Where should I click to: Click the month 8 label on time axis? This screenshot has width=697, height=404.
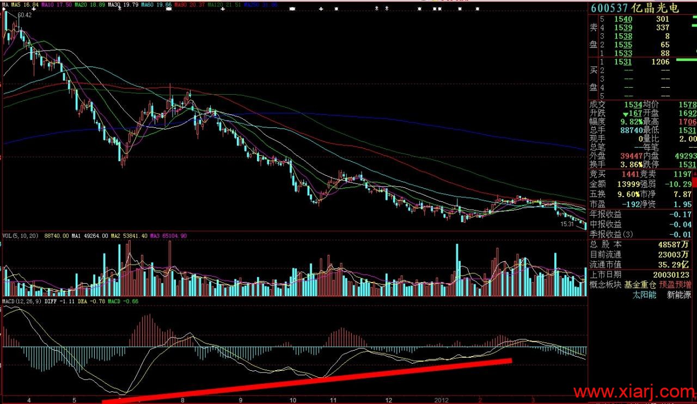(182, 400)
